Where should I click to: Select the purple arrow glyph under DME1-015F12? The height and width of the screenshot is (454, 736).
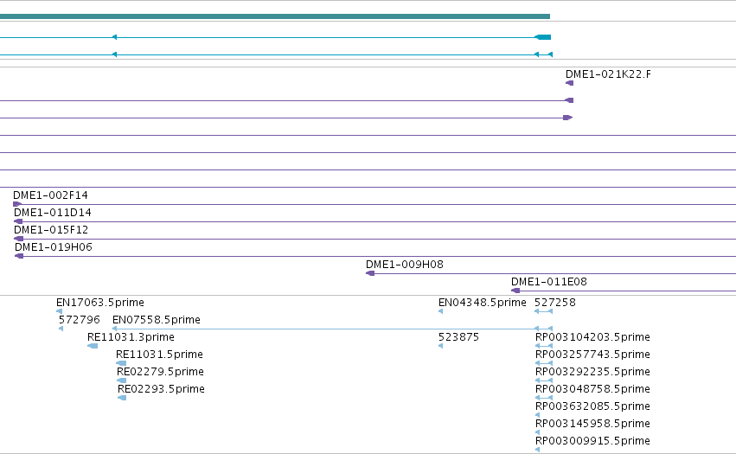click(18, 239)
